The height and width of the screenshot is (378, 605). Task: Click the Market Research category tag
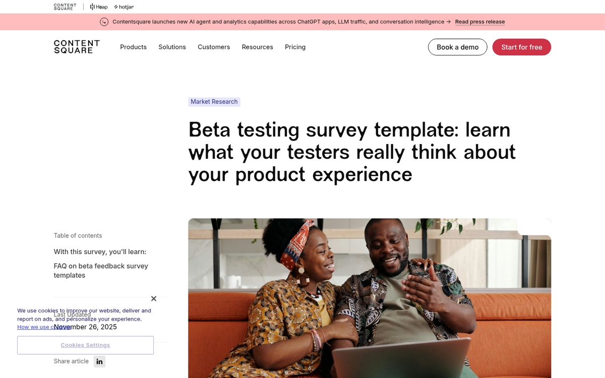tap(214, 101)
